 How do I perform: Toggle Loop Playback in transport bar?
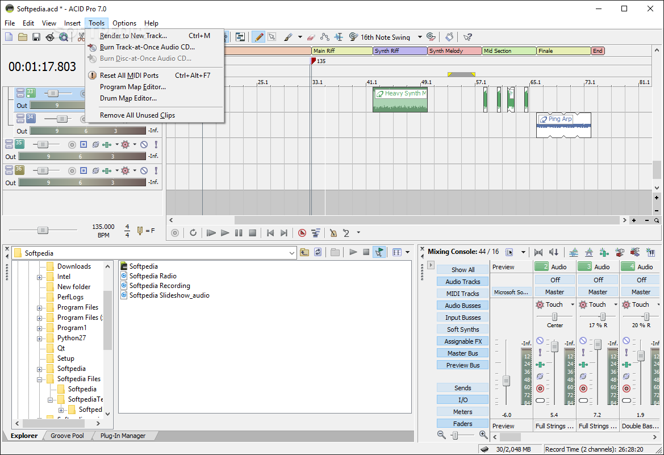(x=193, y=232)
